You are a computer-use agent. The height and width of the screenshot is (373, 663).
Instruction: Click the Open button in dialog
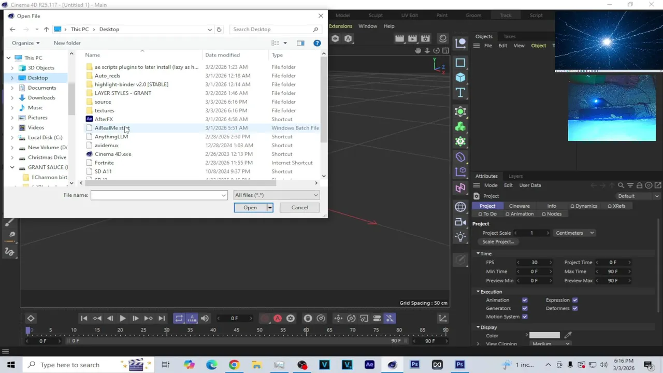coord(250,207)
